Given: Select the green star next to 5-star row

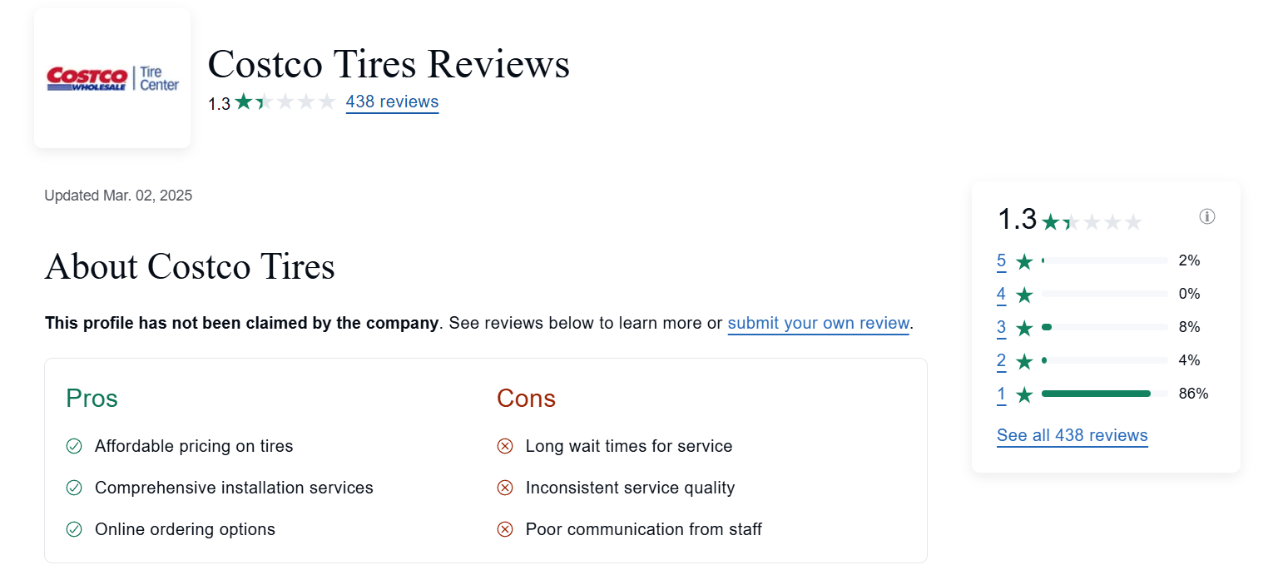Looking at the screenshot, I should pyautogui.click(x=1023, y=260).
